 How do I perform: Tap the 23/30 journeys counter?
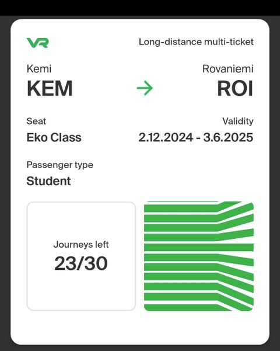click(x=81, y=263)
